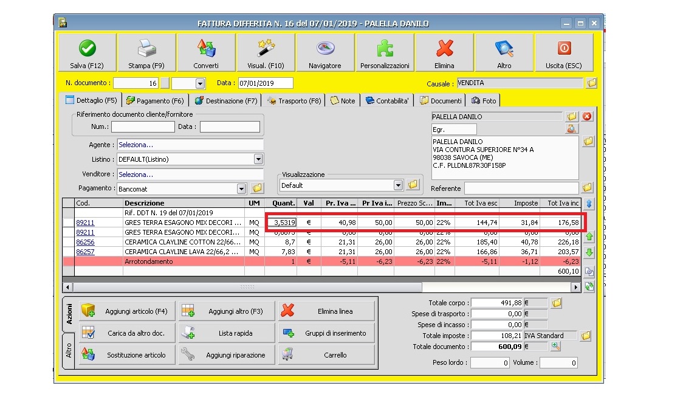
Task: Click Gruppi di inserimento button
Action: point(326,333)
